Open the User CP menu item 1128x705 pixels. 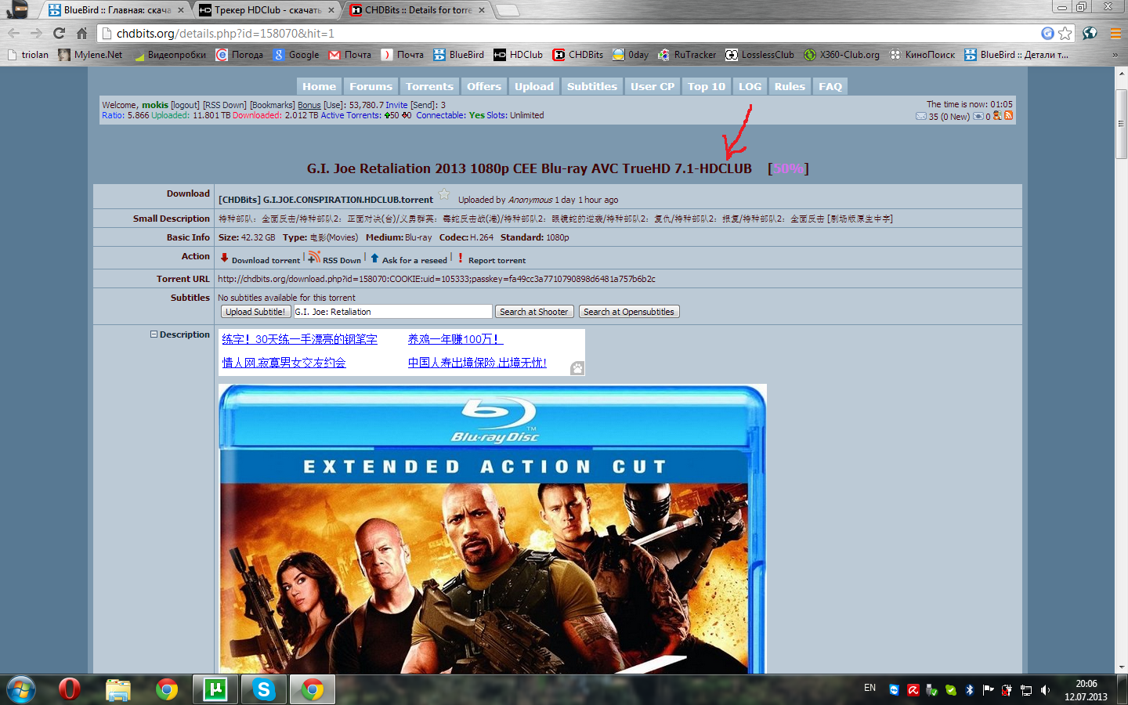(x=653, y=86)
